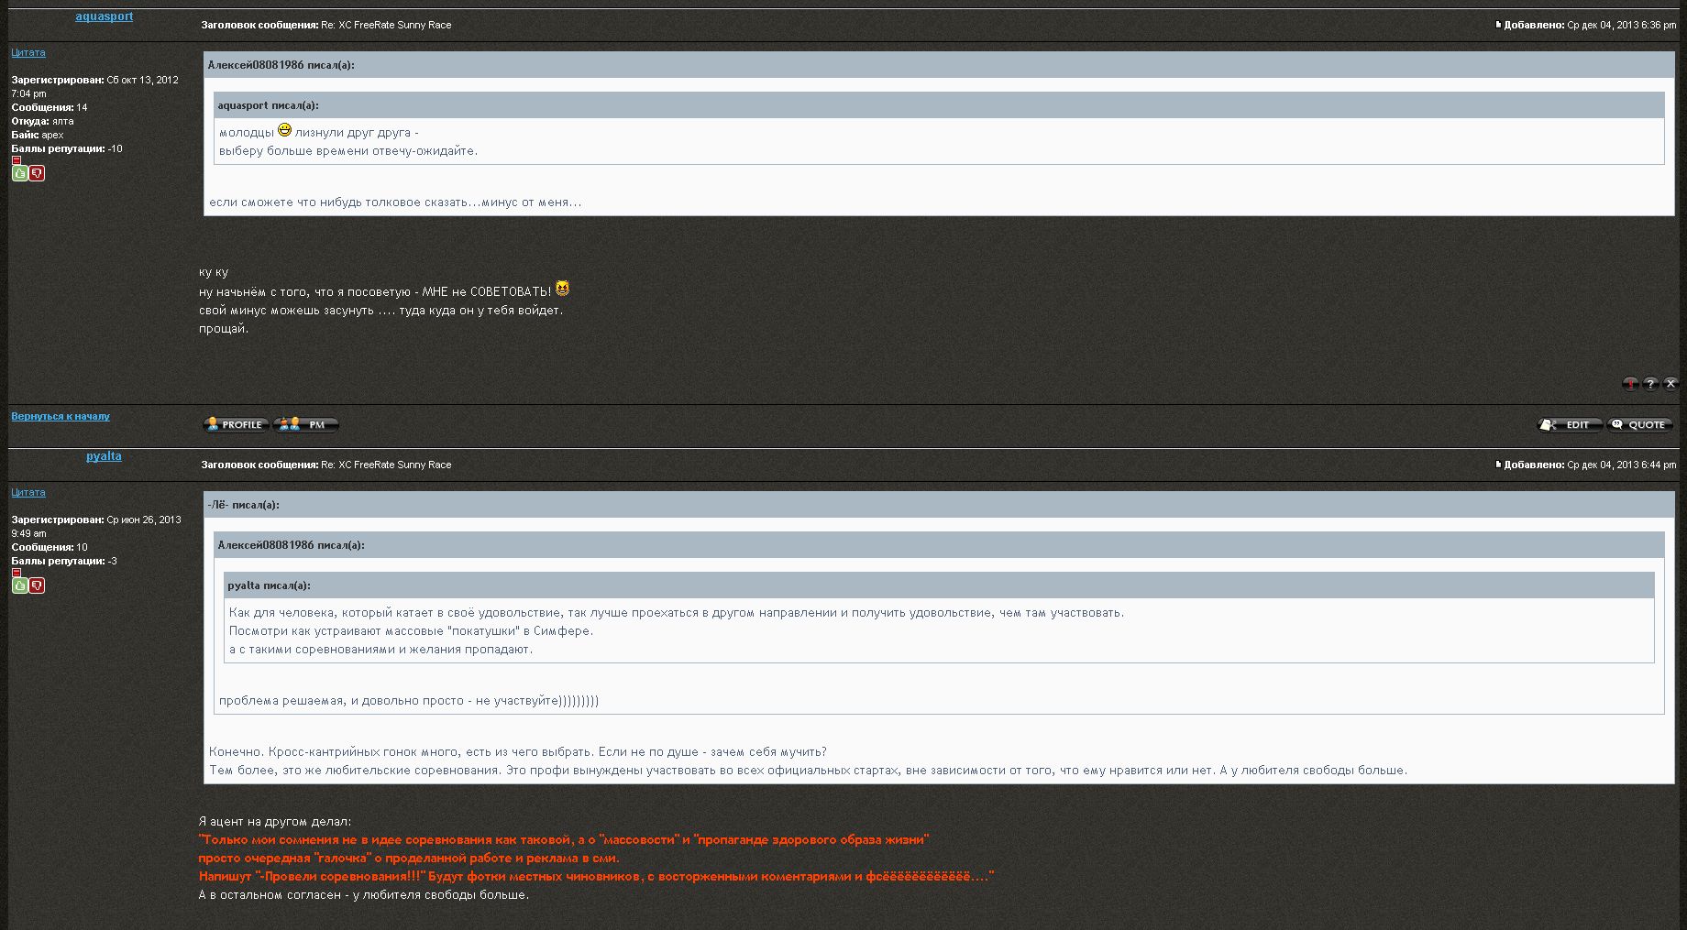Open aquasport's PROFILE
The width and height of the screenshot is (1687, 930).
point(236,424)
